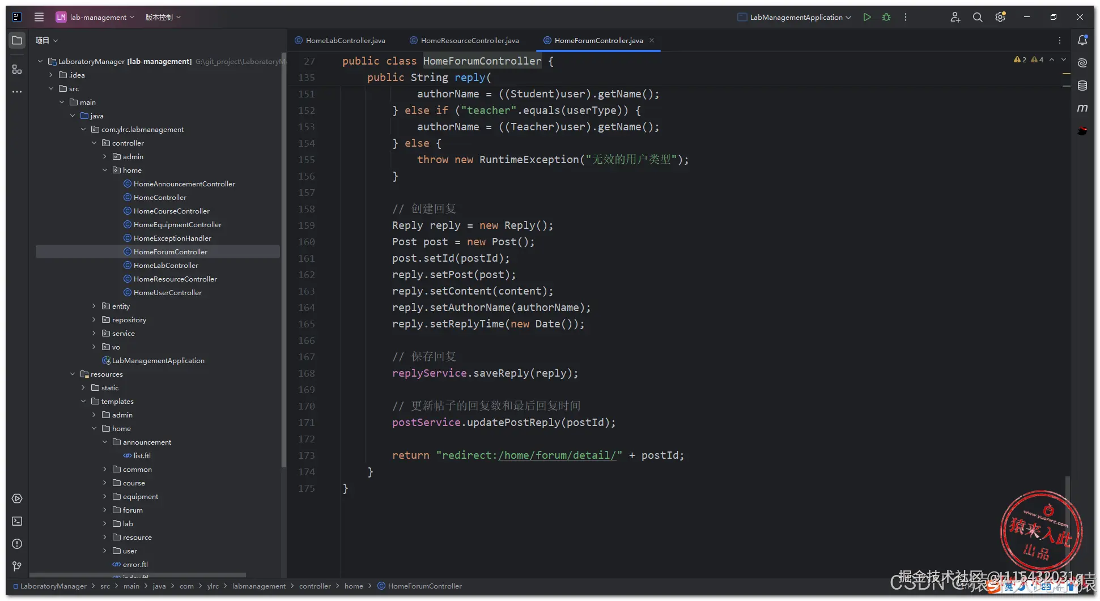Open editor tabs options menu

[x=1060, y=40]
